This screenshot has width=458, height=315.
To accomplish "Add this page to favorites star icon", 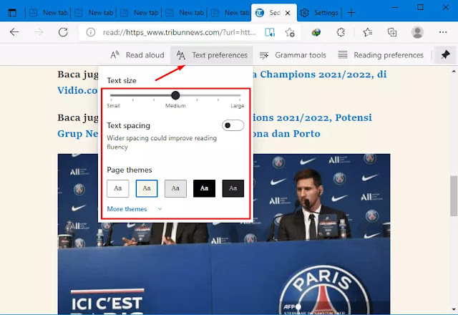I will (x=290, y=32).
